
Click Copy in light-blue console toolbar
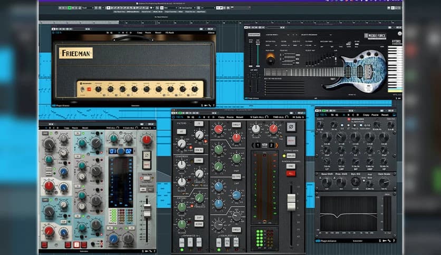tap(66, 128)
